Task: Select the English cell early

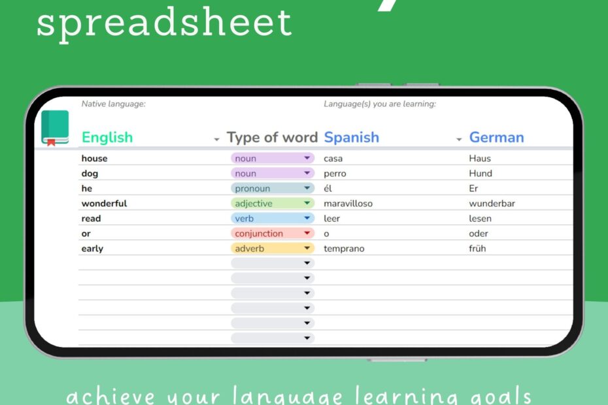Action: pyautogui.click(x=92, y=248)
